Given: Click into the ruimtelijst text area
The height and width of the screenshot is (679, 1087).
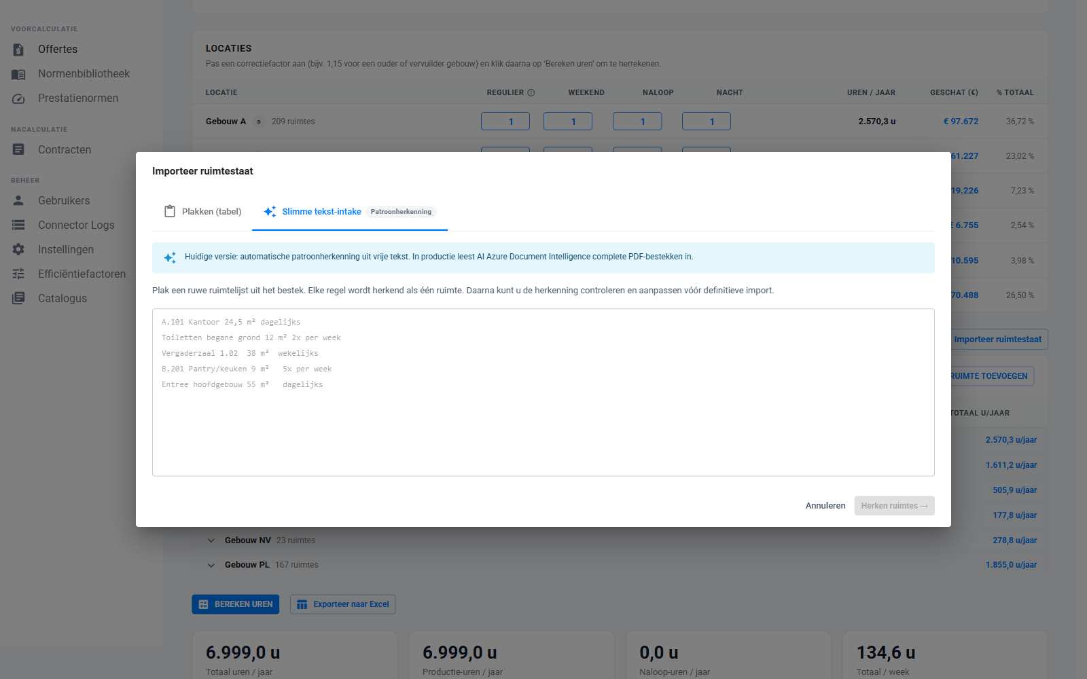Looking at the screenshot, I should tap(543, 392).
